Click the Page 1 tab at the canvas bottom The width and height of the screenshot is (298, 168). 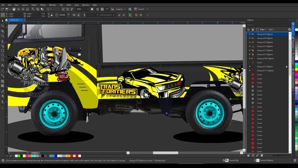coord(35,153)
